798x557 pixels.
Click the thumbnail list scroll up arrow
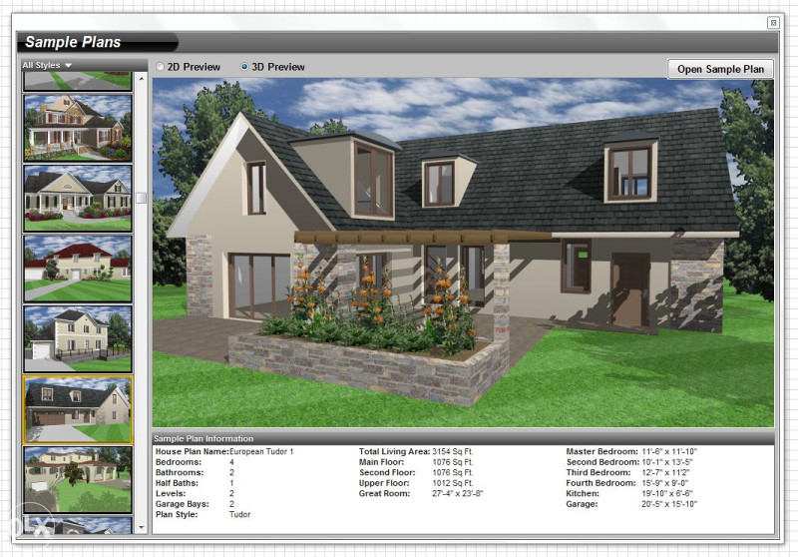tap(142, 79)
